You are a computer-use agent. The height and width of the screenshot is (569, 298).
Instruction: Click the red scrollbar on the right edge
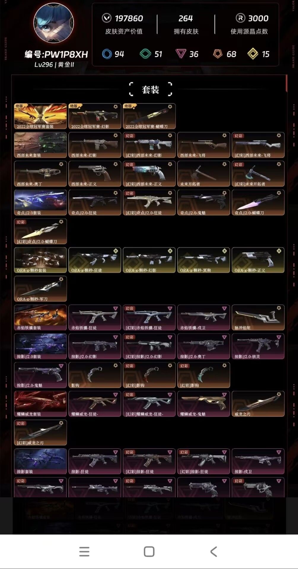286,84
